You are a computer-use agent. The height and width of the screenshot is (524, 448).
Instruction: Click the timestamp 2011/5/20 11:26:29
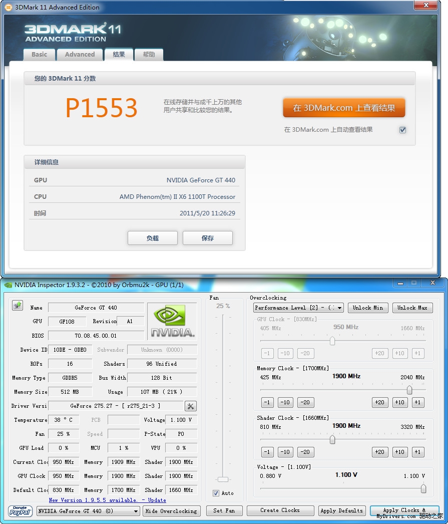tap(207, 213)
